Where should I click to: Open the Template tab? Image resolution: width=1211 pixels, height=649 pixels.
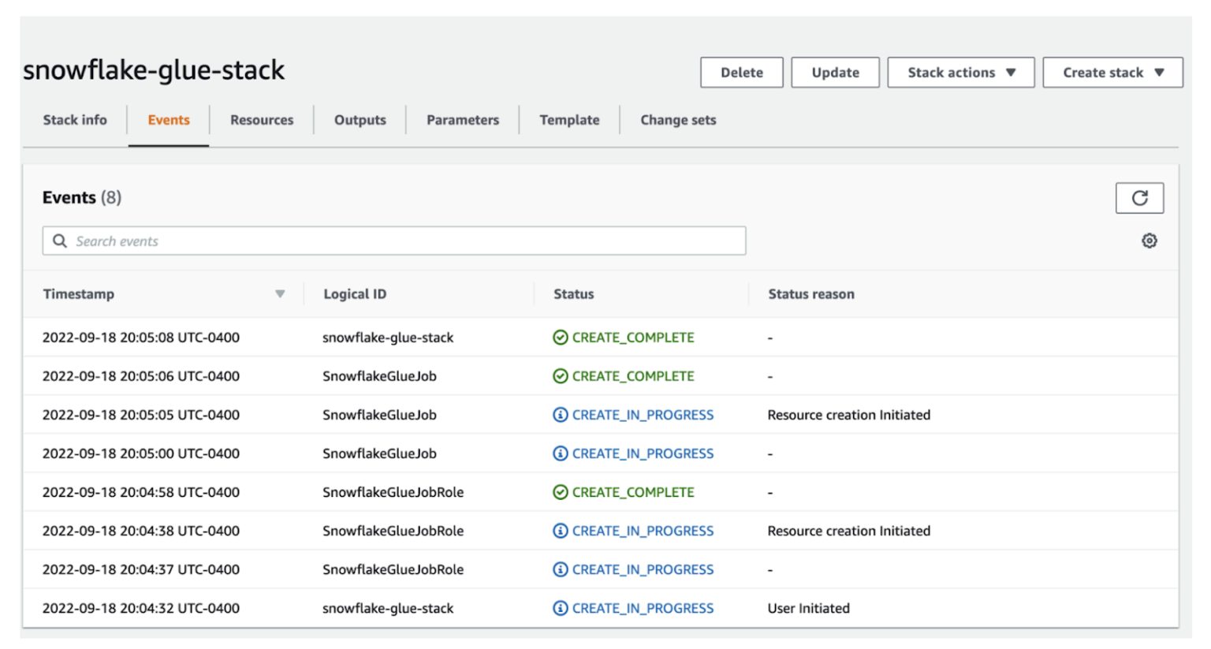click(x=568, y=120)
